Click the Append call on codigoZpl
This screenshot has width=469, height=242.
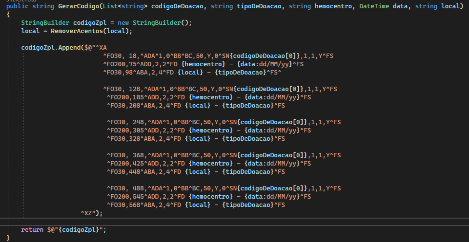coord(69,47)
